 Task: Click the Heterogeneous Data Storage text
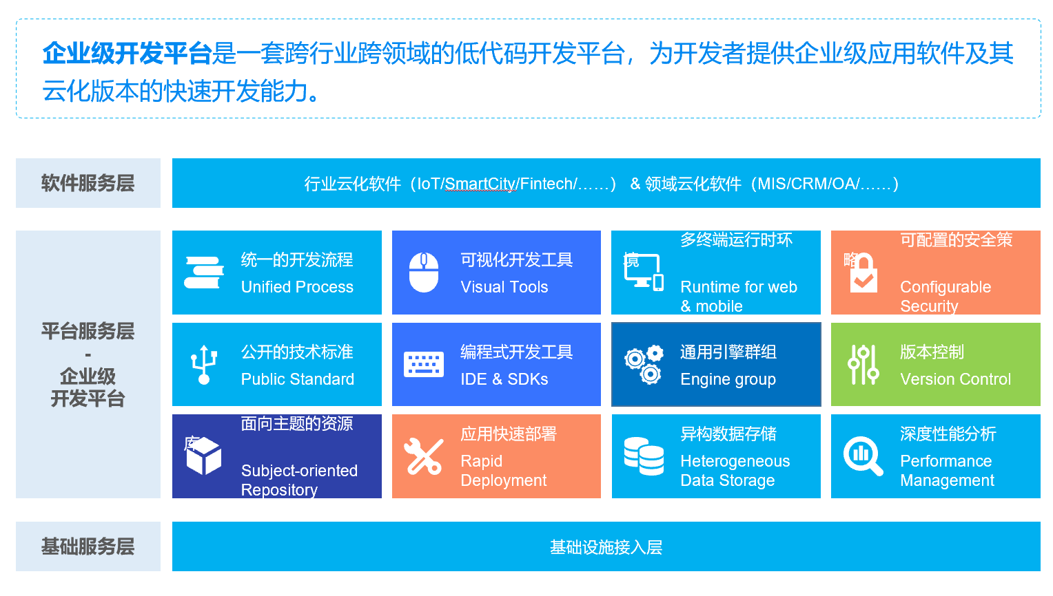(735, 471)
